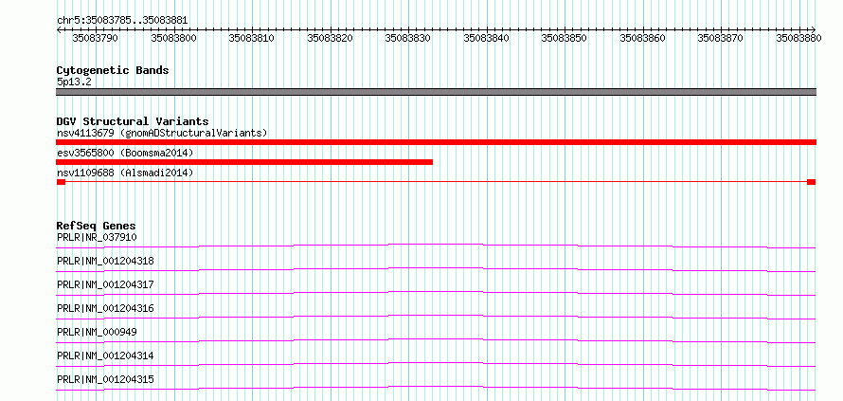Viewport: 843px width, 401px height.
Task: Select the Cytogenetic Bands track title
Action: (x=113, y=70)
